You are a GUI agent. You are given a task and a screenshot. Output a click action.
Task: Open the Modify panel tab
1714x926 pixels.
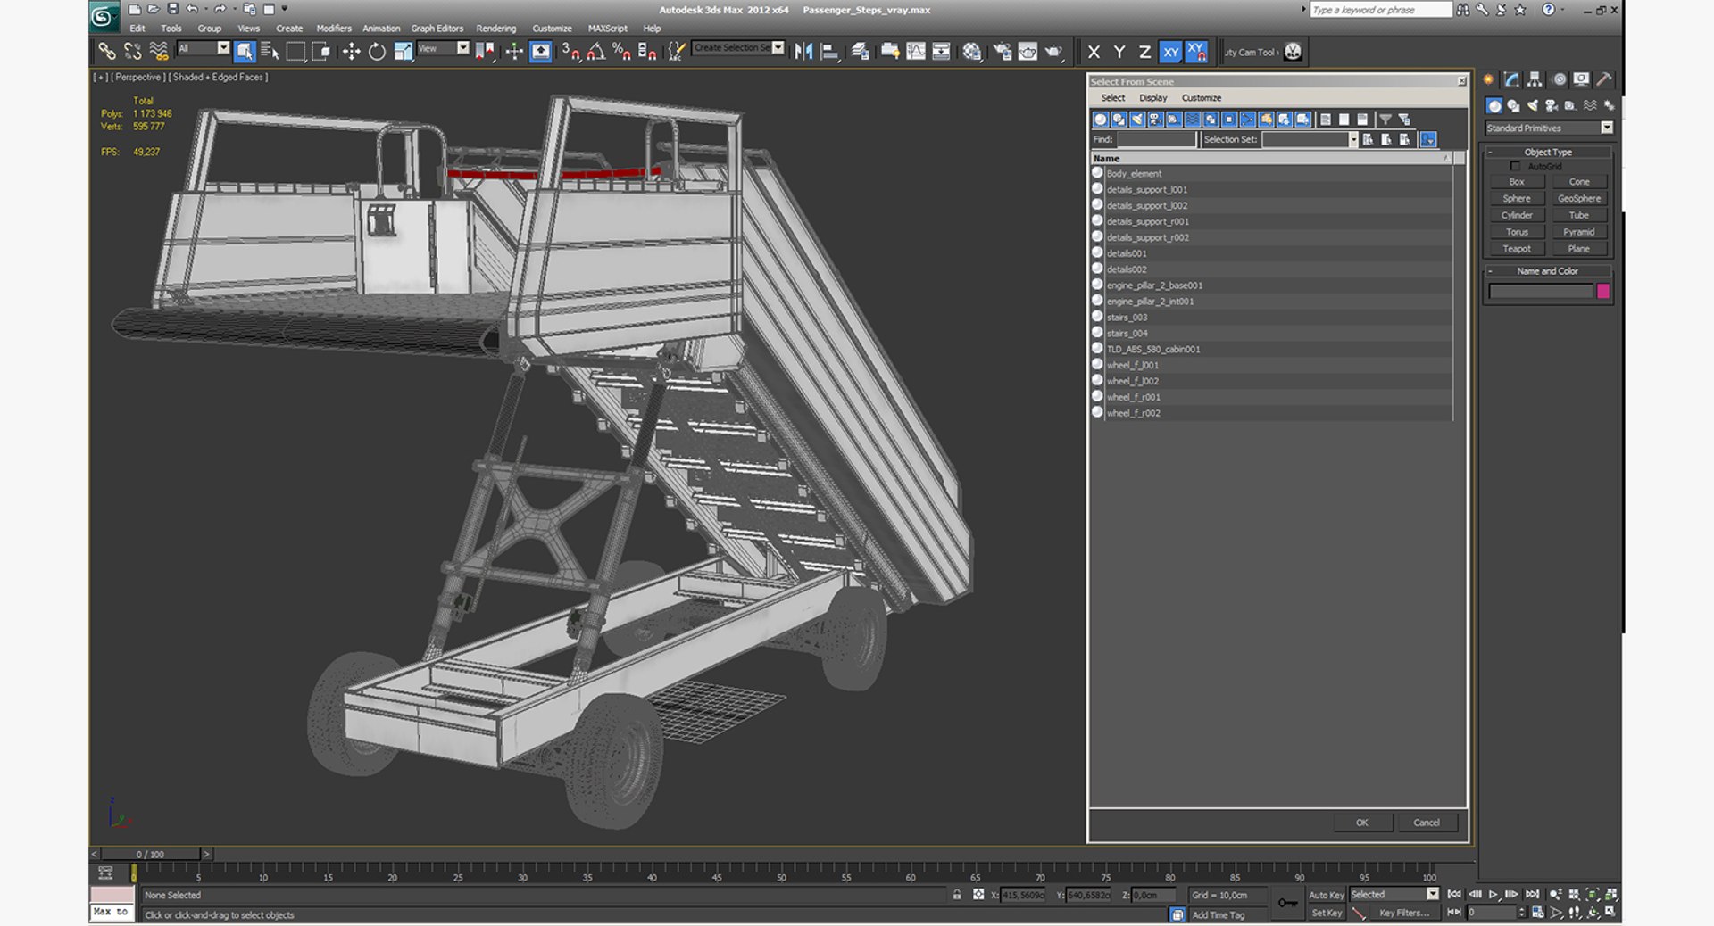point(1511,79)
